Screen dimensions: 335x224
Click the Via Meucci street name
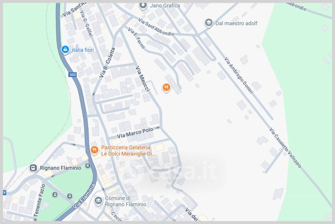pyautogui.click(x=143, y=79)
